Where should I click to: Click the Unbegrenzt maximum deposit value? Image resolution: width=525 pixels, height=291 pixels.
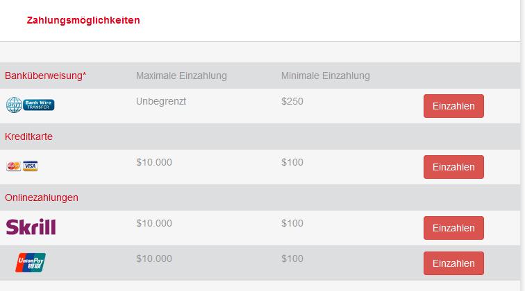(161, 101)
